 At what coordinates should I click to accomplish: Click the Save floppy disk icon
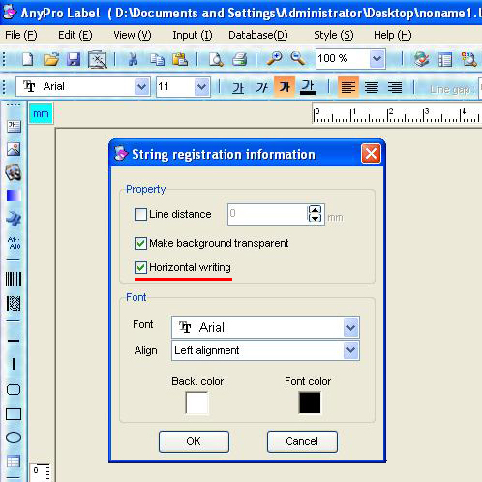74,59
